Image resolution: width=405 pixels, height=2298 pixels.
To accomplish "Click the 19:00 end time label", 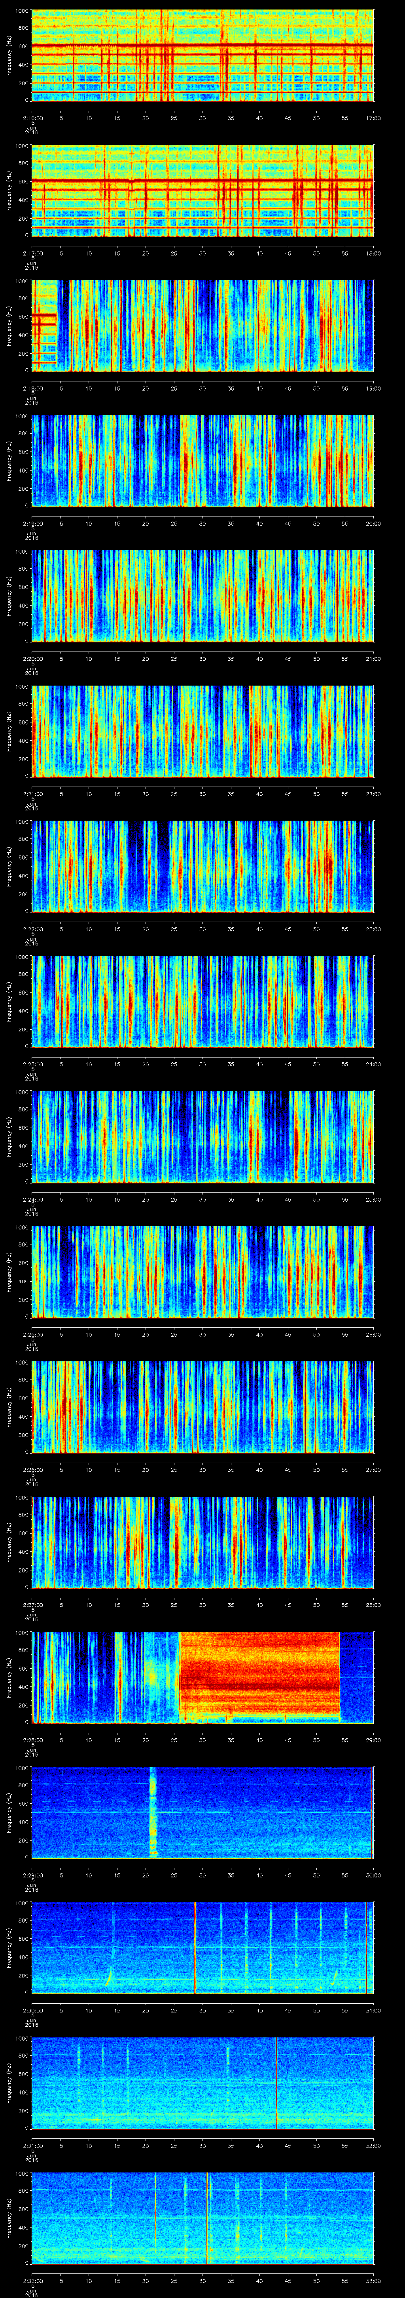I will tap(373, 389).
